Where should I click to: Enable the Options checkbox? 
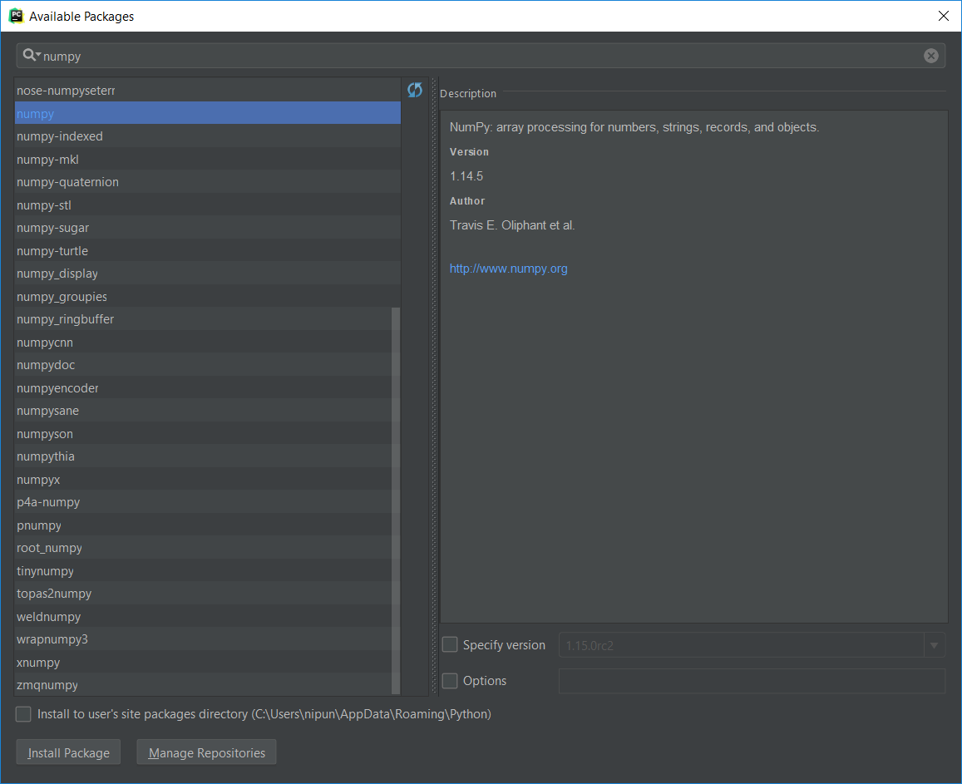coord(450,680)
